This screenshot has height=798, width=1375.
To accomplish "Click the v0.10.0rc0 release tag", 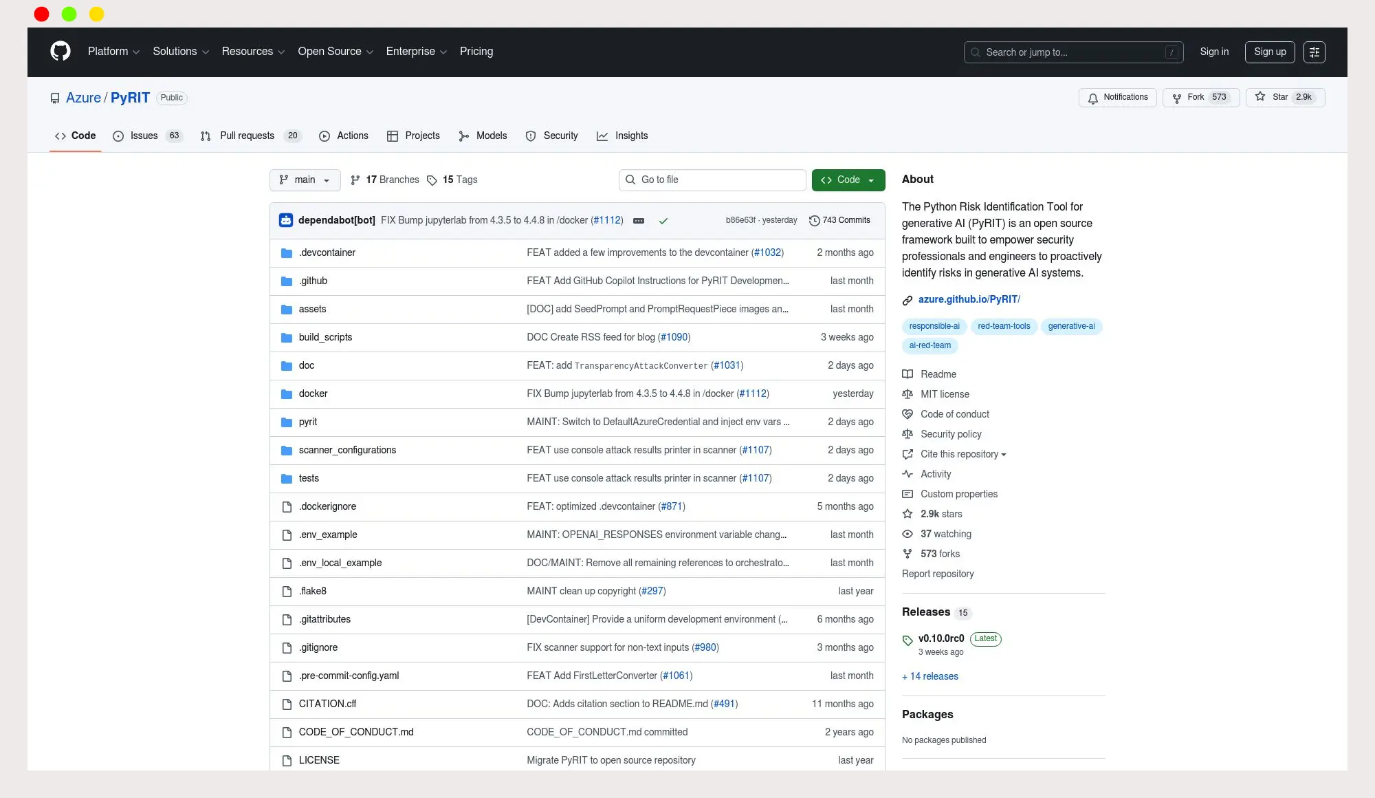I will click(x=940, y=638).
